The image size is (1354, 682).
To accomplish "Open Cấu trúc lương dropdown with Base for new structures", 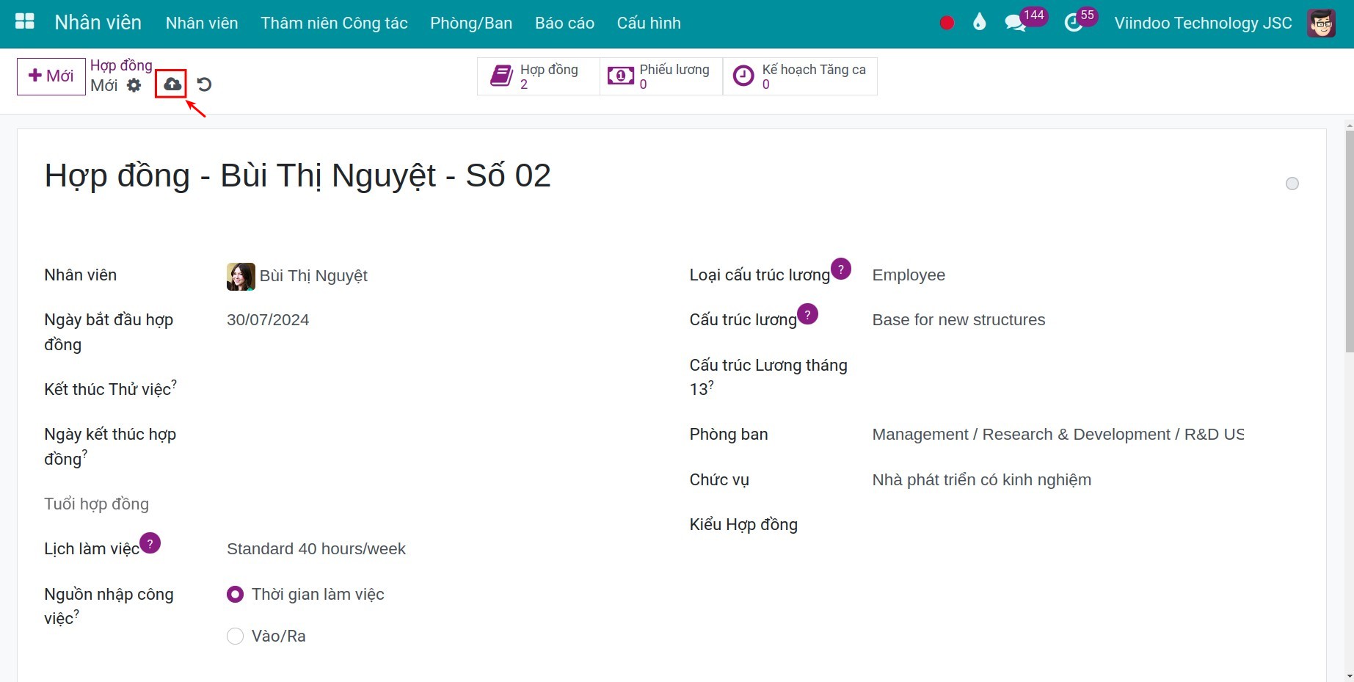I will tap(1058, 320).
